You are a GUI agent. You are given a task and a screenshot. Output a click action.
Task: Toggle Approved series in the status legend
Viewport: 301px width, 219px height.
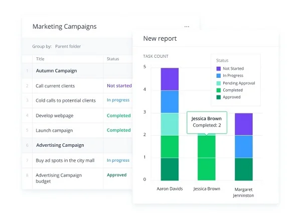[232, 97]
